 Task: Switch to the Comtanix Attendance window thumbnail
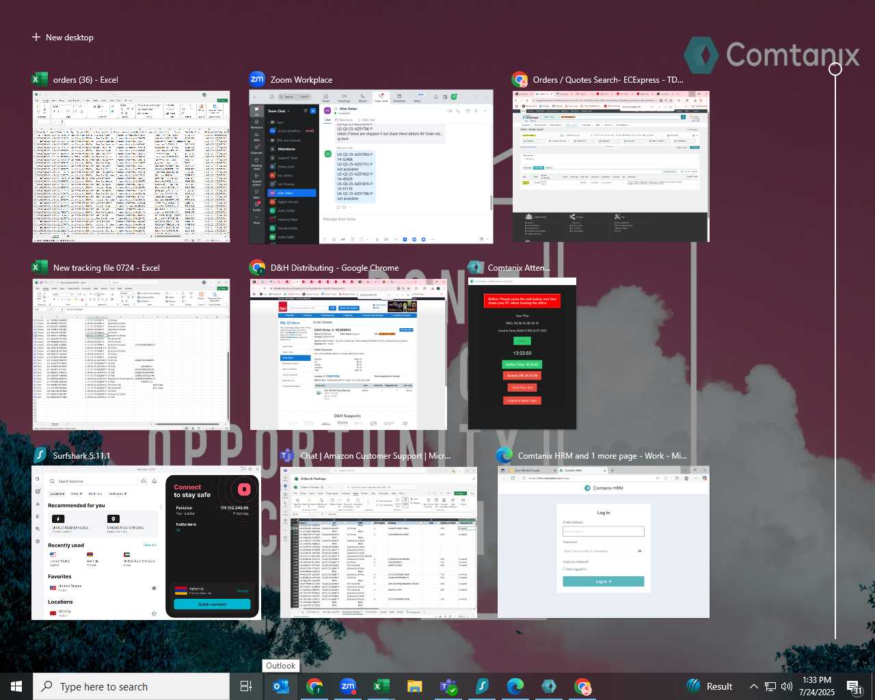[522, 353]
